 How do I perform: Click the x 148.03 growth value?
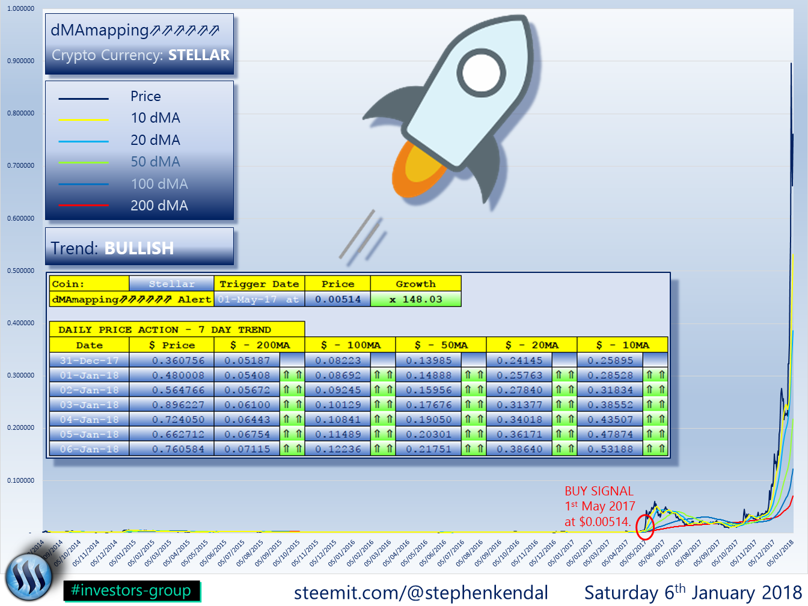coord(415,299)
